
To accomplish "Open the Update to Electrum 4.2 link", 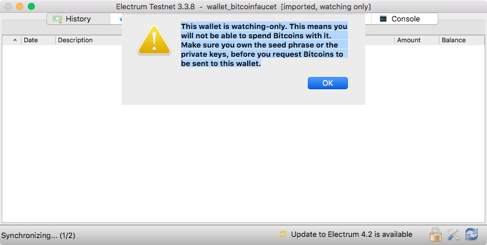I will tap(351, 235).
